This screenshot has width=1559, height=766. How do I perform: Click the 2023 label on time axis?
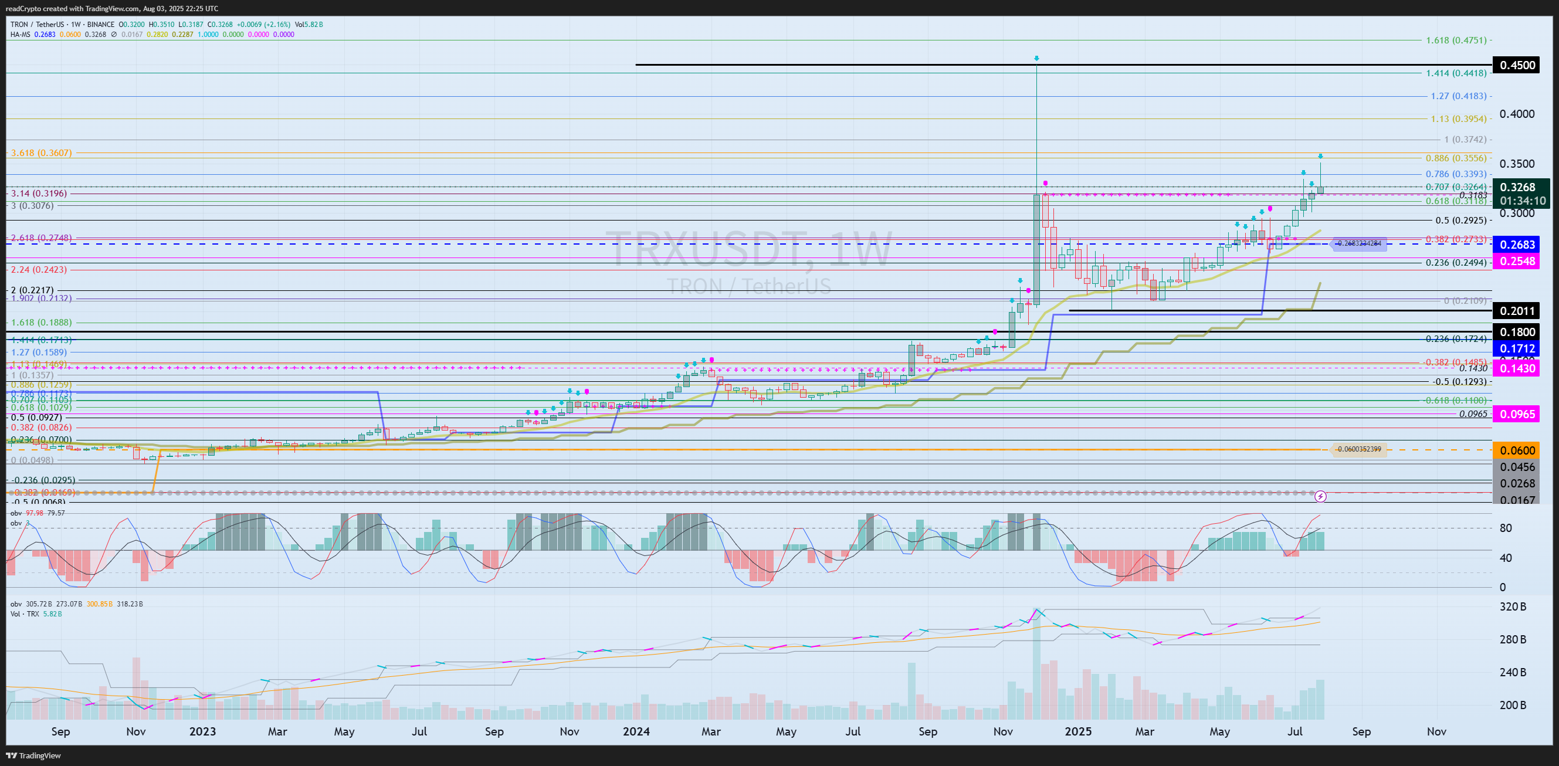click(x=203, y=731)
